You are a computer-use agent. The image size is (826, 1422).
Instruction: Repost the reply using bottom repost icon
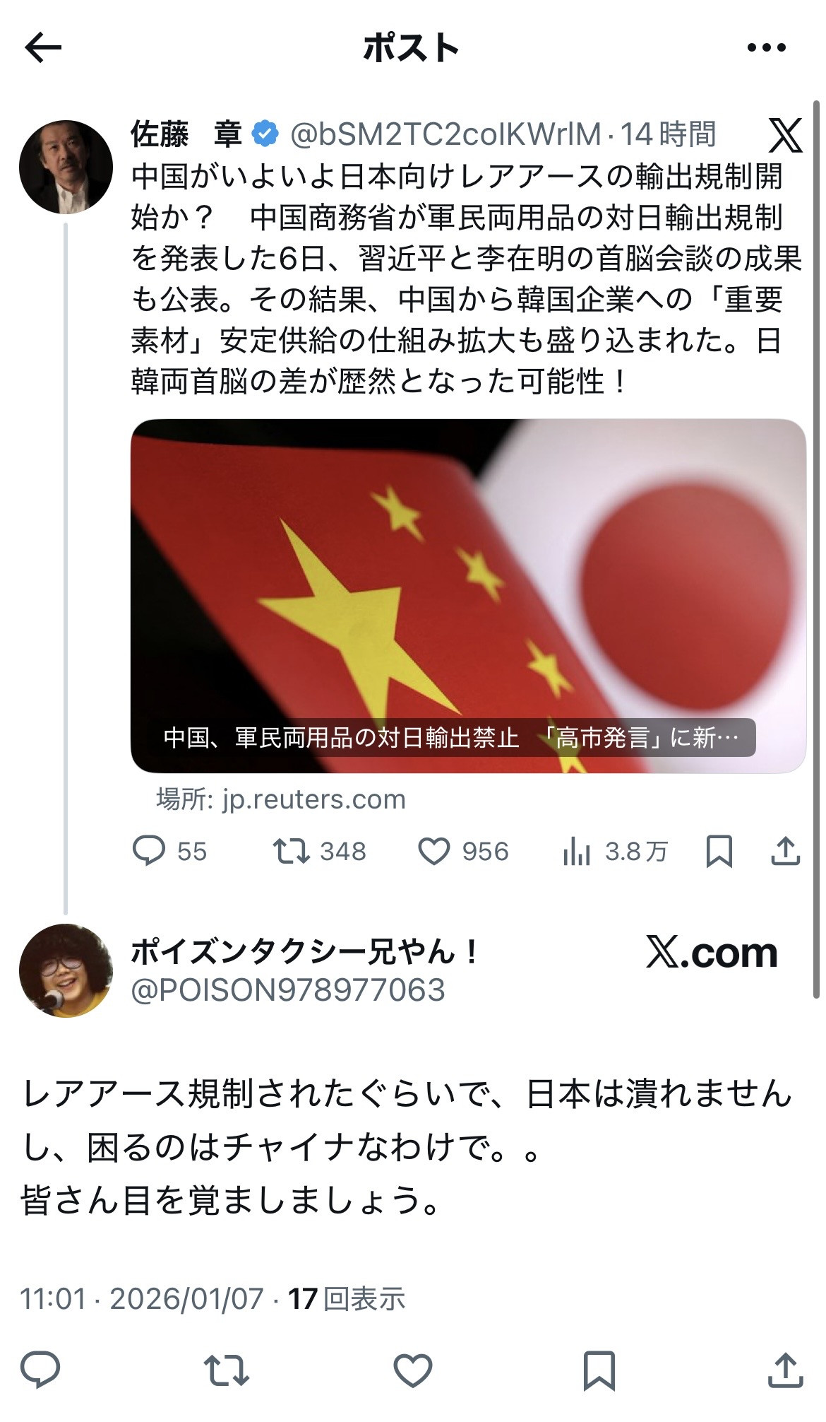pos(227,1370)
